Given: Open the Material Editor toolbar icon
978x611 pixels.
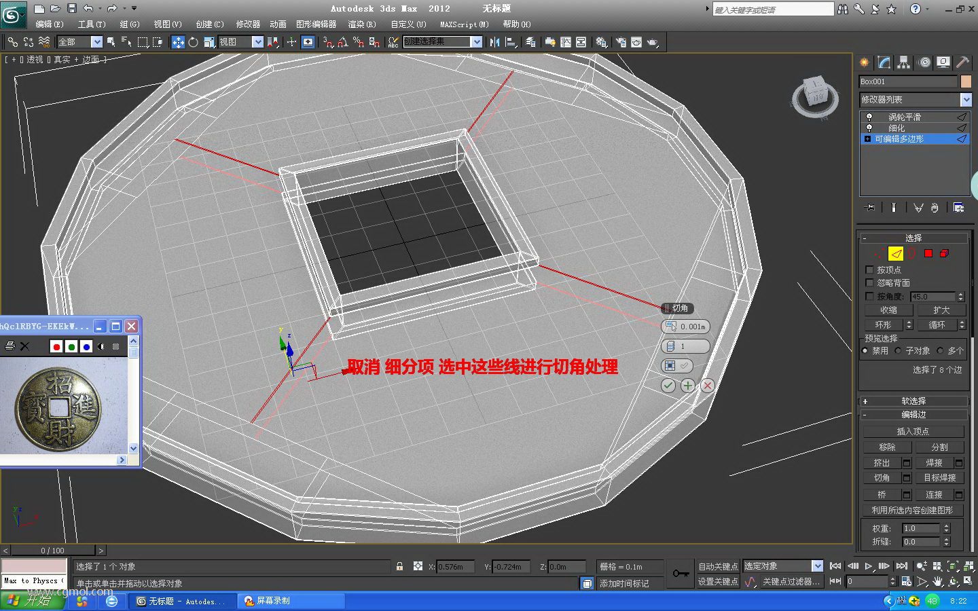Looking at the screenshot, I should click(602, 42).
